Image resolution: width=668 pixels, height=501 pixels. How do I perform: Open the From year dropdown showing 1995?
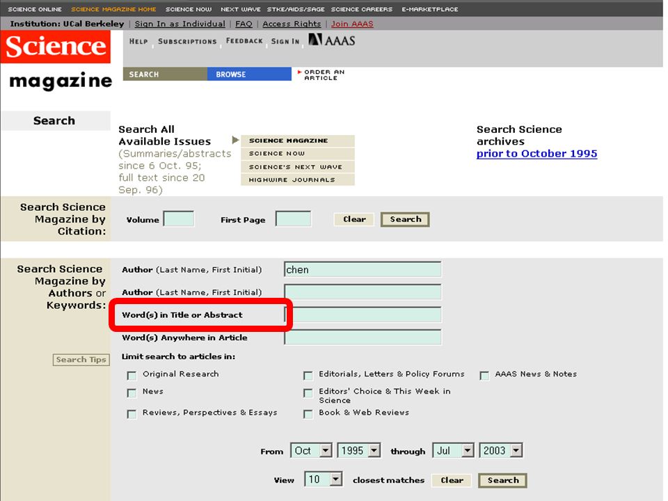point(359,450)
